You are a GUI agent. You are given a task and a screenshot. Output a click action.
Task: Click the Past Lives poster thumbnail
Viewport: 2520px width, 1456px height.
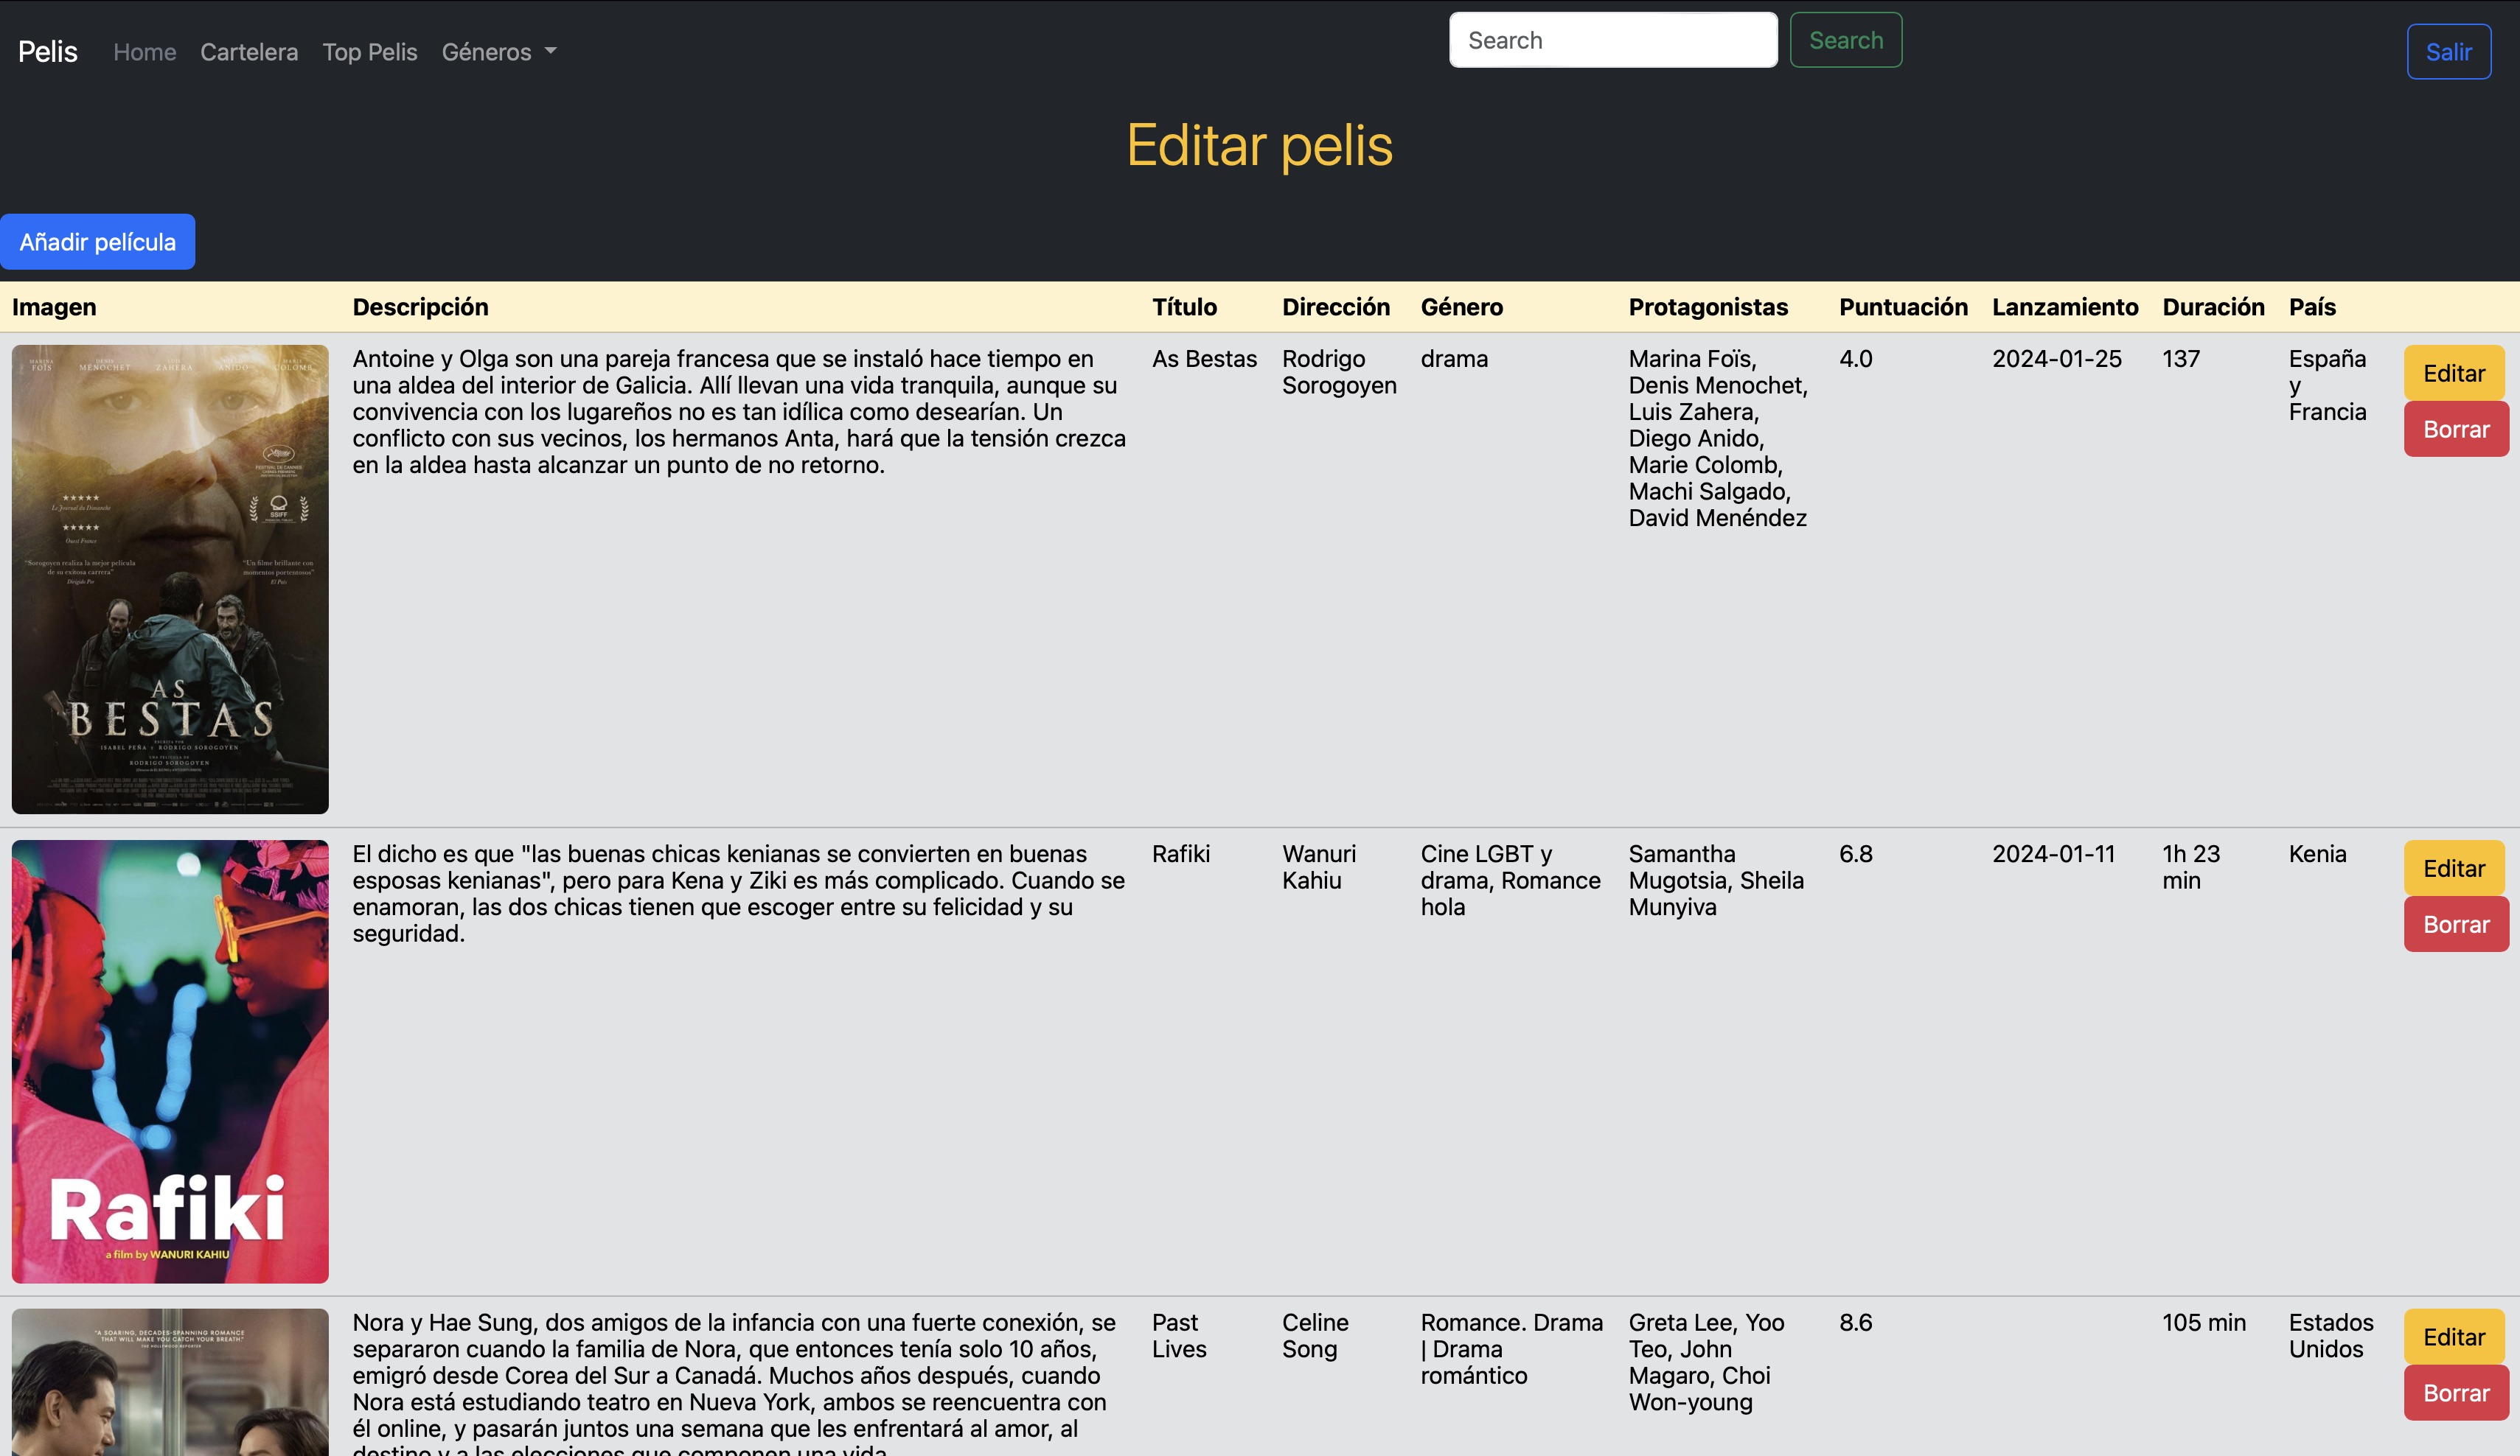[x=170, y=1382]
